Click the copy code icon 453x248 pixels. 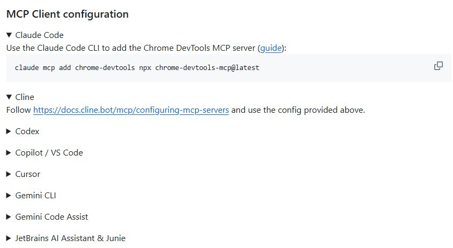438,66
